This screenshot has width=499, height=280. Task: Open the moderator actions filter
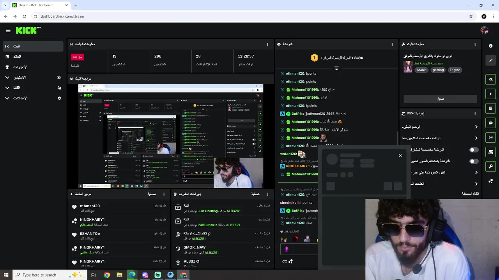(x=255, y=194)
